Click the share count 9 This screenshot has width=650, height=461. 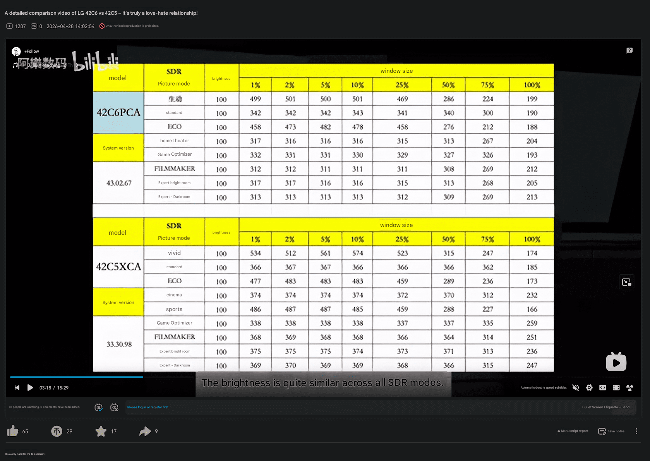(x=156, y=431)
